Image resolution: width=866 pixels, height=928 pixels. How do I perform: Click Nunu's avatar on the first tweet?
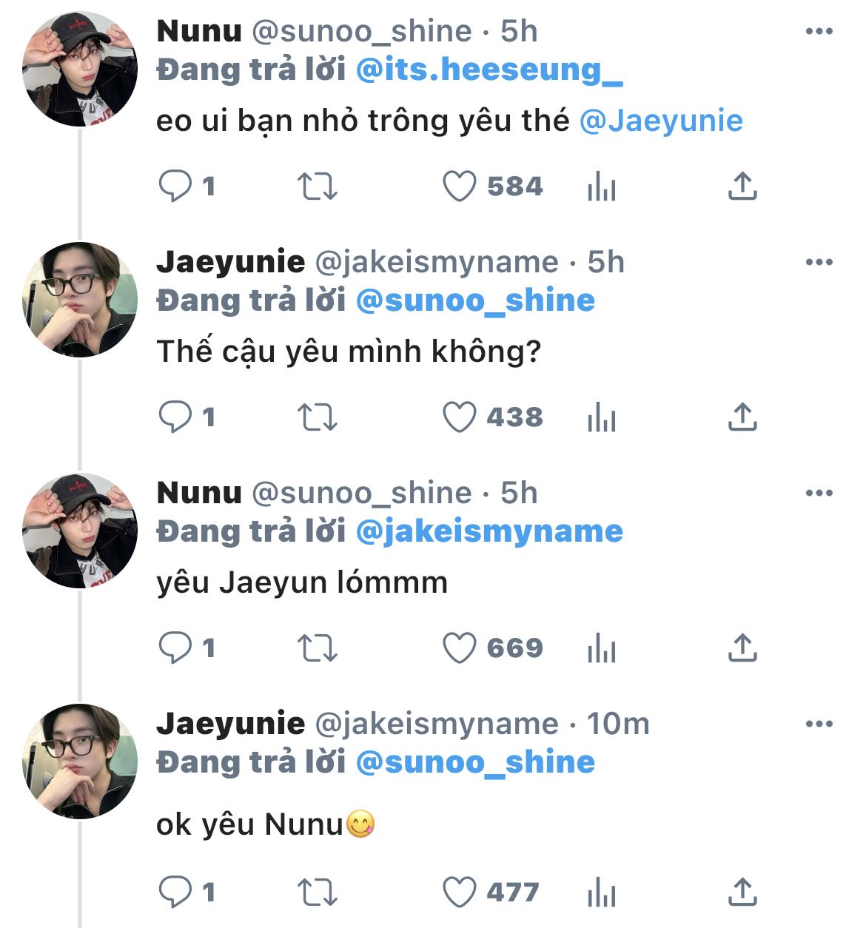(x=80, y=69)
